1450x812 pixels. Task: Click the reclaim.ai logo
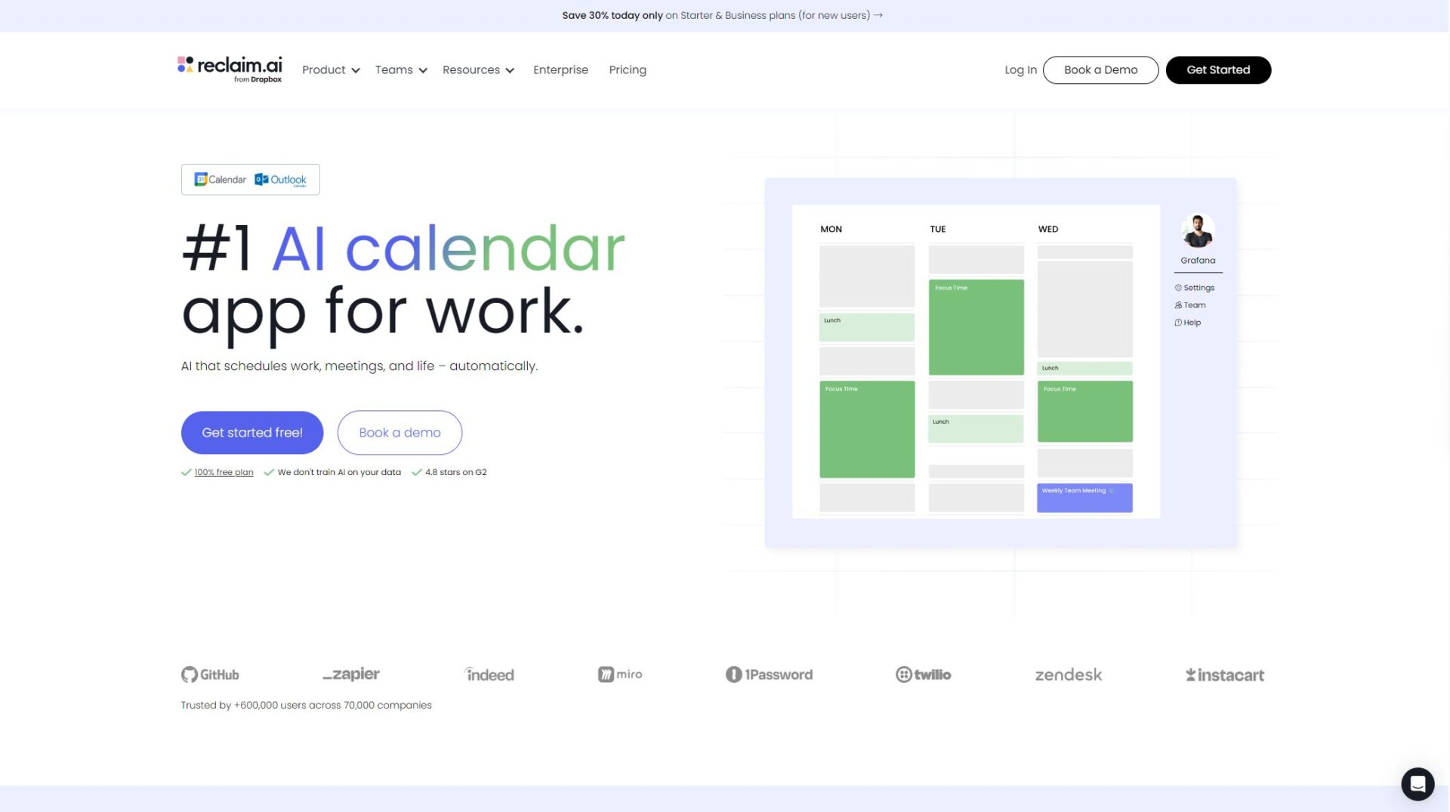tap(230, 69)
